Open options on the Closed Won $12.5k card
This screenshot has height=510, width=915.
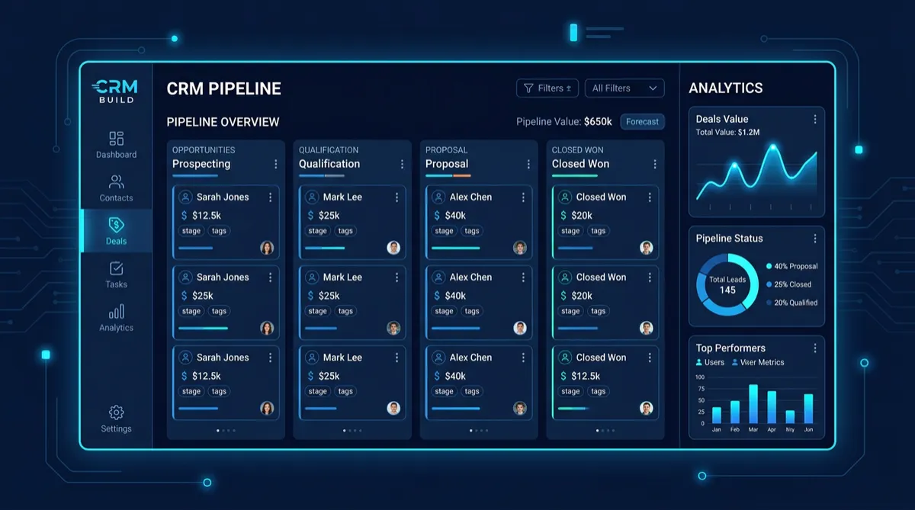click(x=650, y=358)
